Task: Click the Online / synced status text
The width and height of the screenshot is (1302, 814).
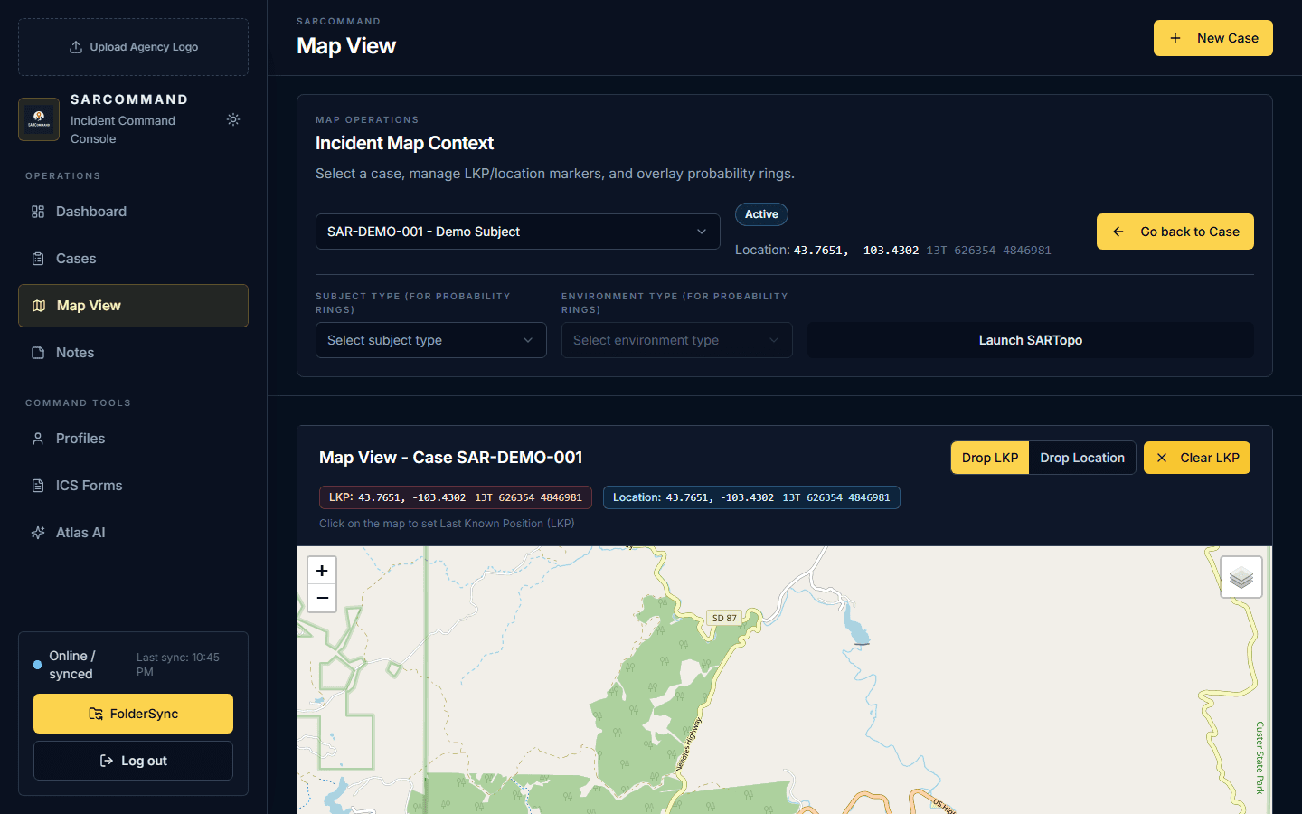Action: pyautogui.click(x=71, y=665)
